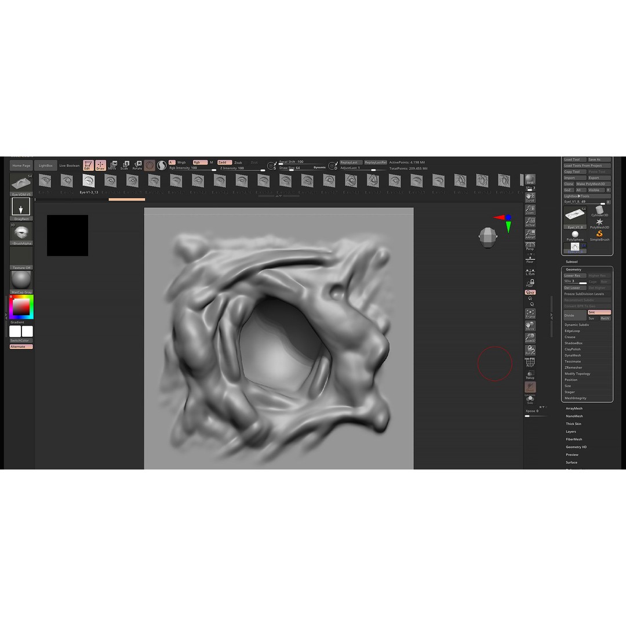Image resolution: width=626 pixels, height=626 pixels.
Task: Click the Gizmo 3D sphere icon
Action: pos(150,165)
